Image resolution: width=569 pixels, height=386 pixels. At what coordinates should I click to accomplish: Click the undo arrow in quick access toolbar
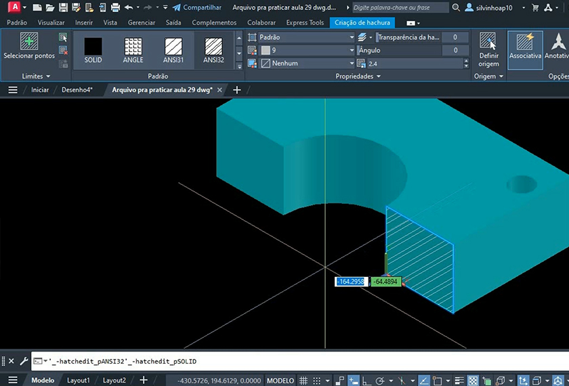coord(129,7)
